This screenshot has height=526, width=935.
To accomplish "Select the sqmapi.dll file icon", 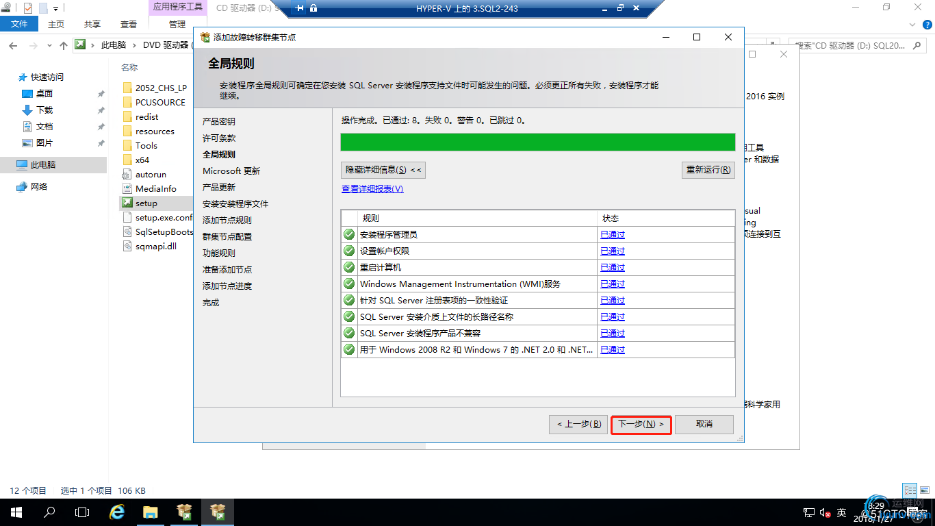I will click(127, 246).
